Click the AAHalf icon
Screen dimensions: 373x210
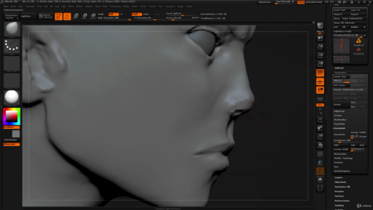[x=320, y=64]
